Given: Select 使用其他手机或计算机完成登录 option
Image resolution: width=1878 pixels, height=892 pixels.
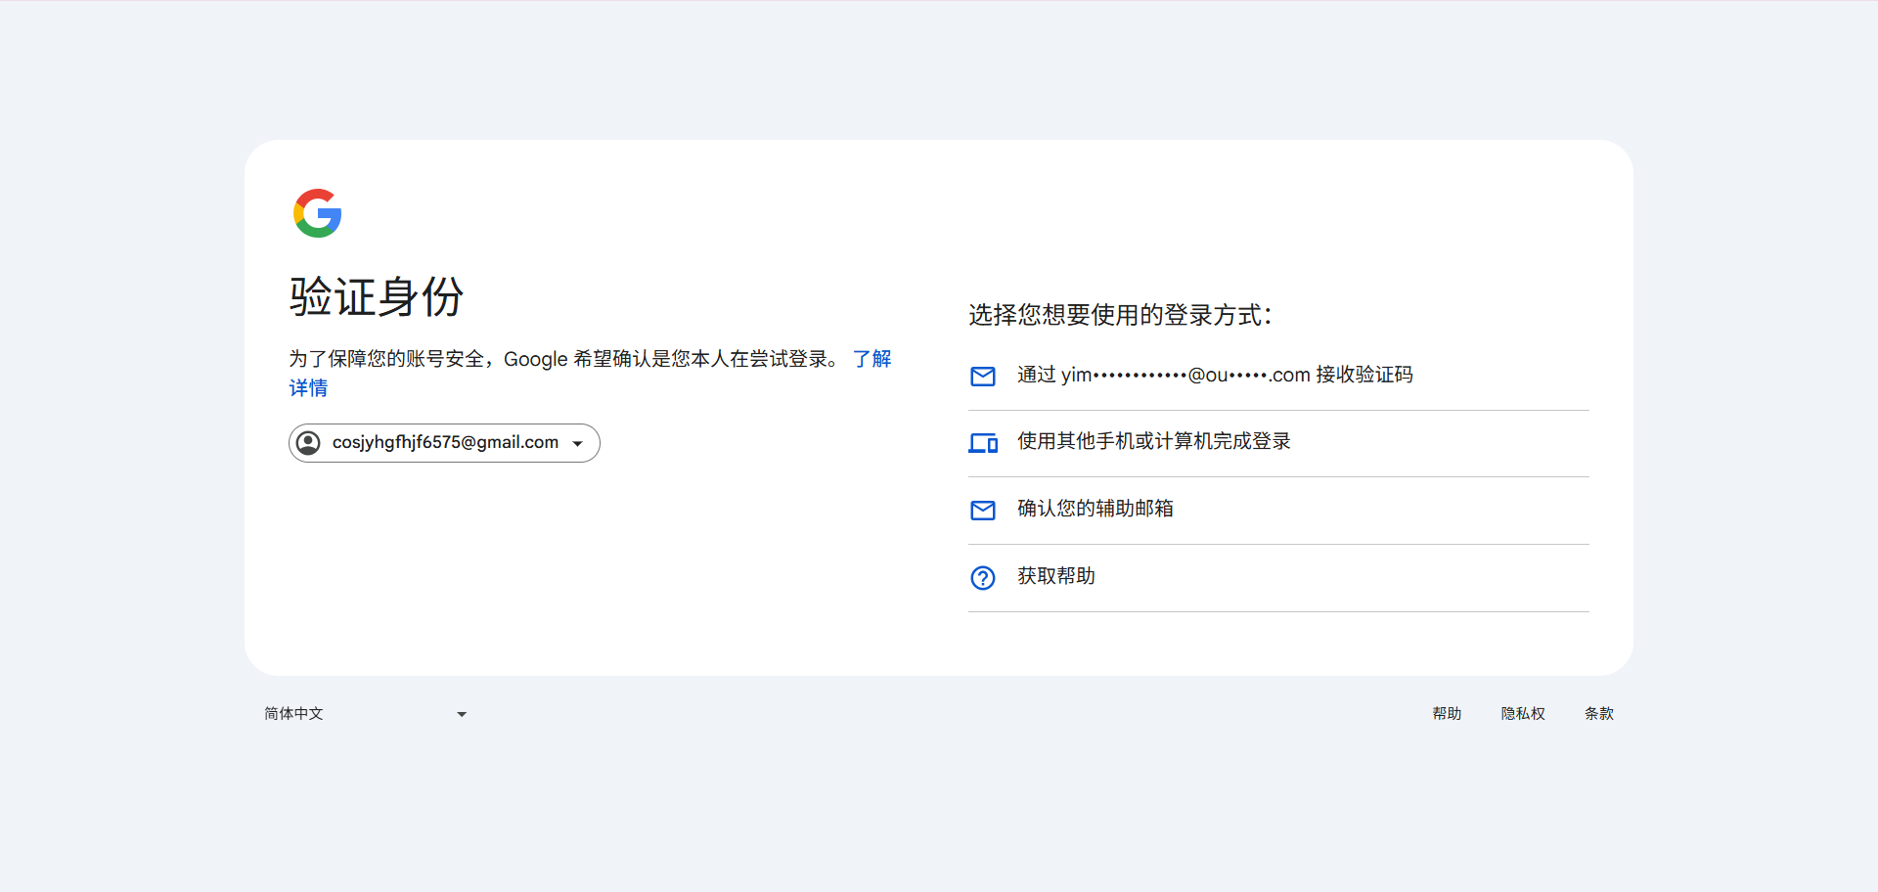Looking at the screenshot, I should 1153,442.
